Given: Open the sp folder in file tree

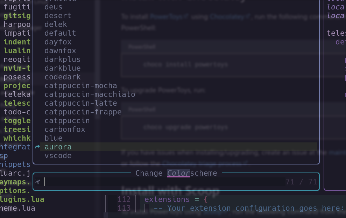Looking at the screenshot, I should click(4, 156).
